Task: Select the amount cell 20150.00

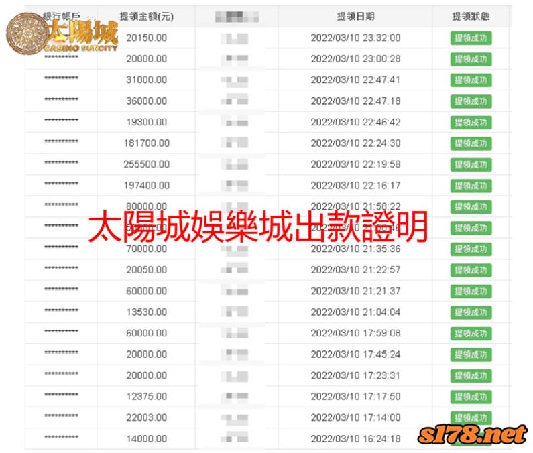Action: click(147, 38)
